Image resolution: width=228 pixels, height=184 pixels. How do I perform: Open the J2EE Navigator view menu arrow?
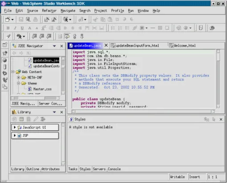click(x=54, y=46)
